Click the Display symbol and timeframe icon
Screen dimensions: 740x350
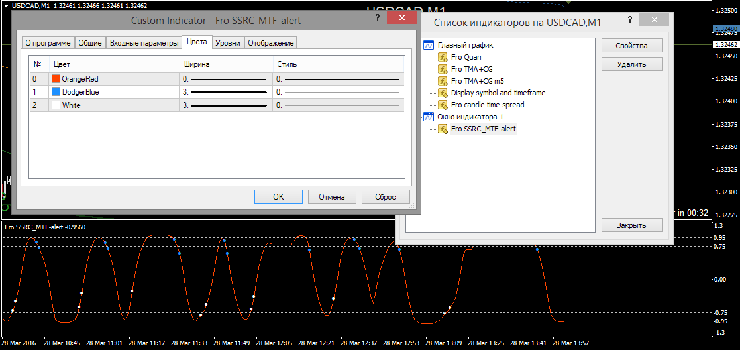(443, 93)
